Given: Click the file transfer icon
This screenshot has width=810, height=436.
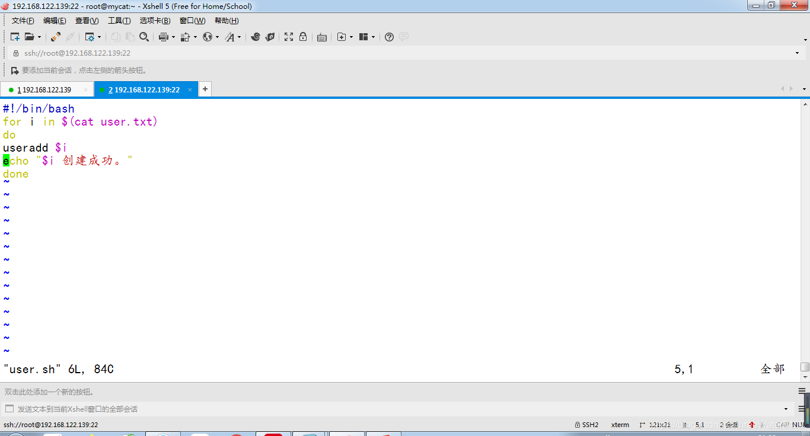Looking at the screenshot, I should pyautogui.click(x=185, y=37).
